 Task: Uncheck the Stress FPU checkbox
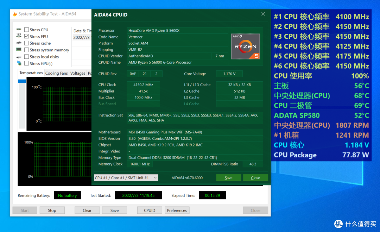coord(27,36)
